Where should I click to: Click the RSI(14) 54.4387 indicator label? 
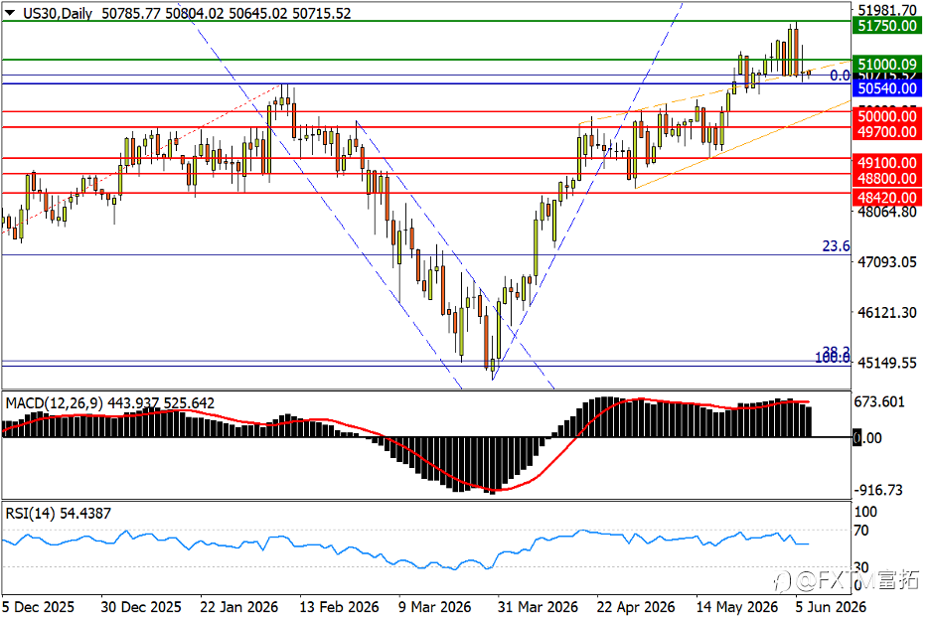tap(58, 514)
